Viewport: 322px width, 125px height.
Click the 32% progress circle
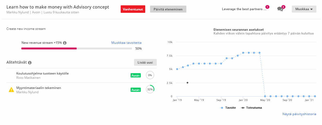[x=150, y=89]
